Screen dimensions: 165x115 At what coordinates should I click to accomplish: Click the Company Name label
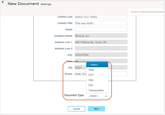tap(63, 36)
